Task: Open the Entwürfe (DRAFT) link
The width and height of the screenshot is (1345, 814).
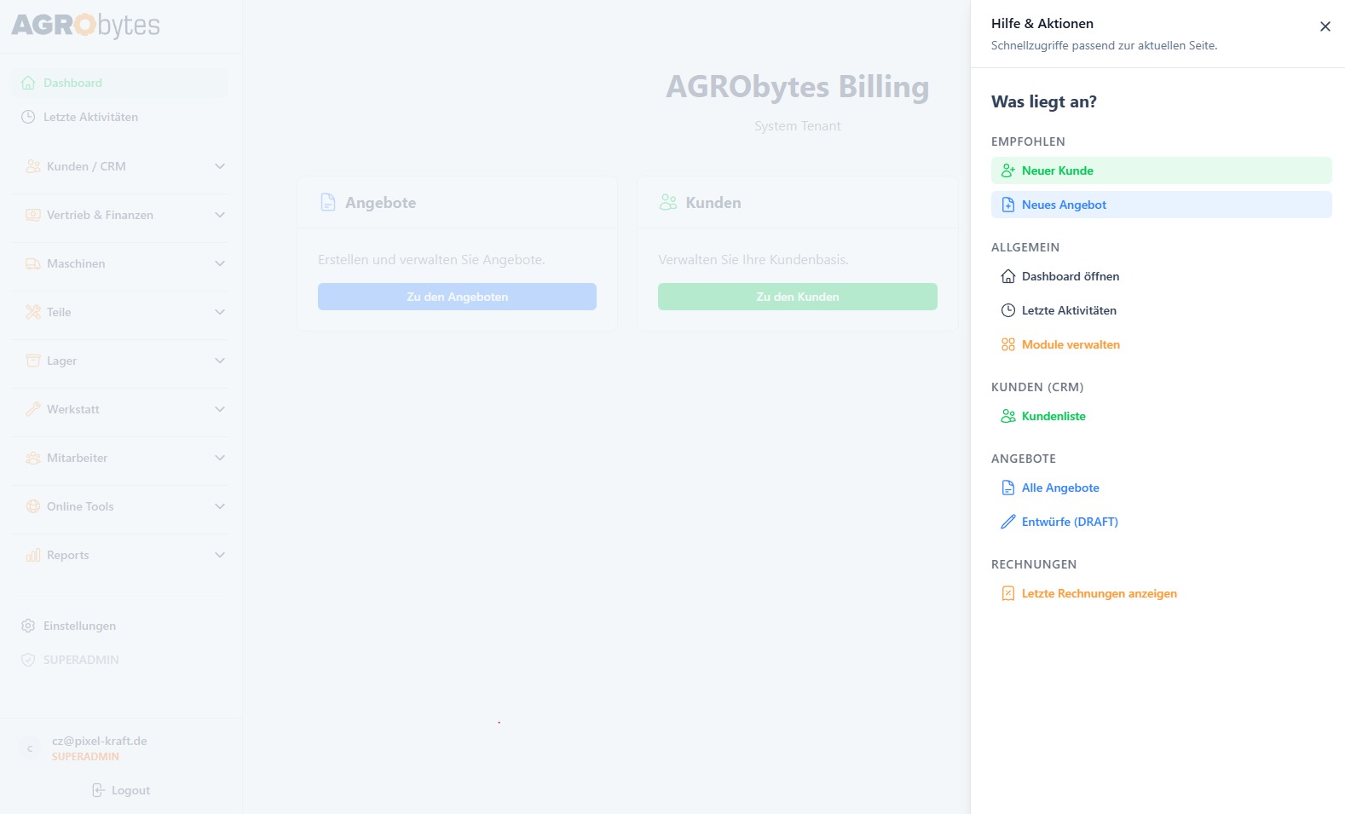Action: (x=1070, y=522)
